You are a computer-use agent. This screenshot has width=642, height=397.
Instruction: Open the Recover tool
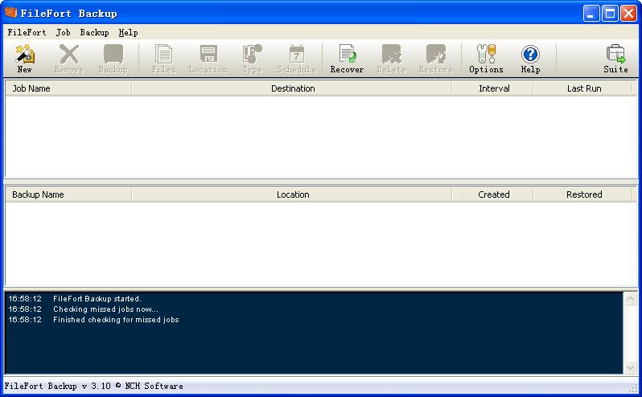pos(347,59)
